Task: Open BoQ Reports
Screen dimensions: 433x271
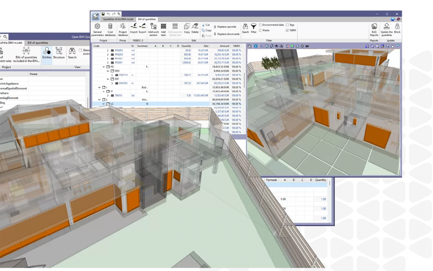Action: (374, 29)
